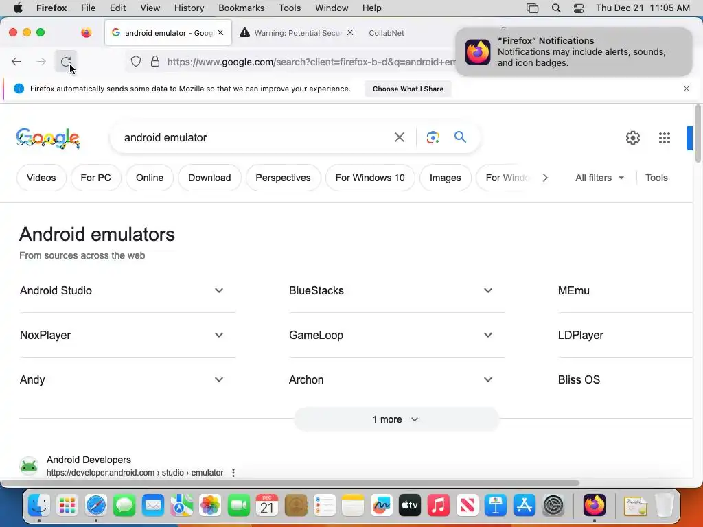This screenshot has width=703, height=527.
Task: Show site security padlock information
Action: point(155,61)
